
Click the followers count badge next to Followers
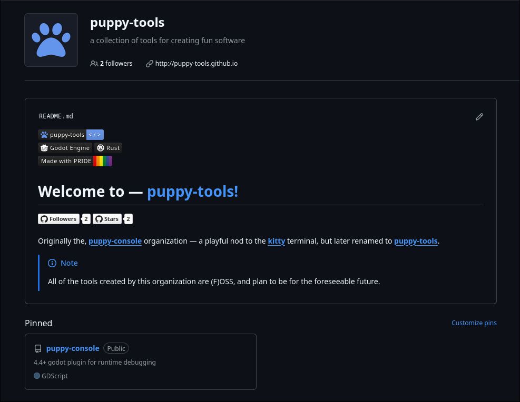(86, 219)
